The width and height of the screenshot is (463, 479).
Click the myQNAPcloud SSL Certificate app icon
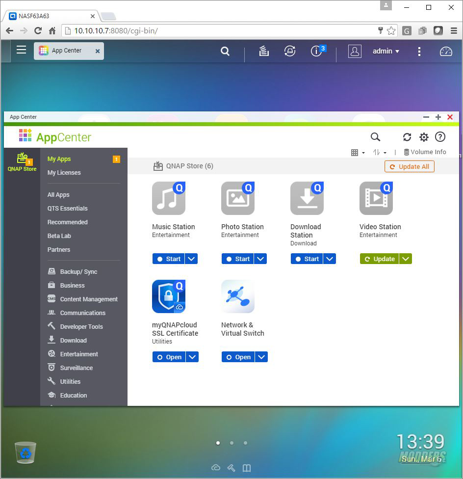pos(168,296)
